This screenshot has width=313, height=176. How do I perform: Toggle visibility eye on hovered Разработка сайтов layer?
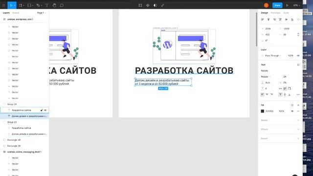coord(45,110)
